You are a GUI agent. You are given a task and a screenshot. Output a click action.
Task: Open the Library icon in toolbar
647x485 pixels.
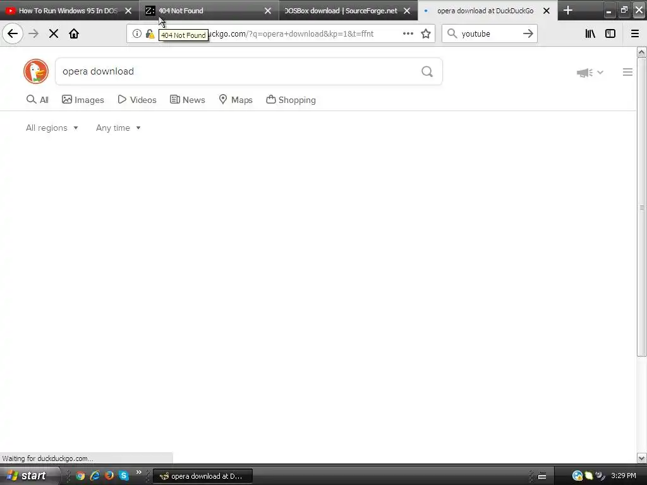(590, 34)
